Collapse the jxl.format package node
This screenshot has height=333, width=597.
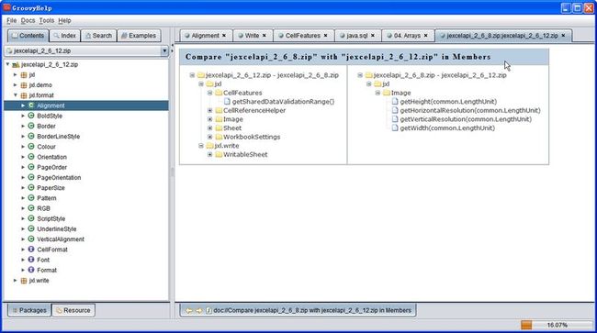tap(16, 95)
